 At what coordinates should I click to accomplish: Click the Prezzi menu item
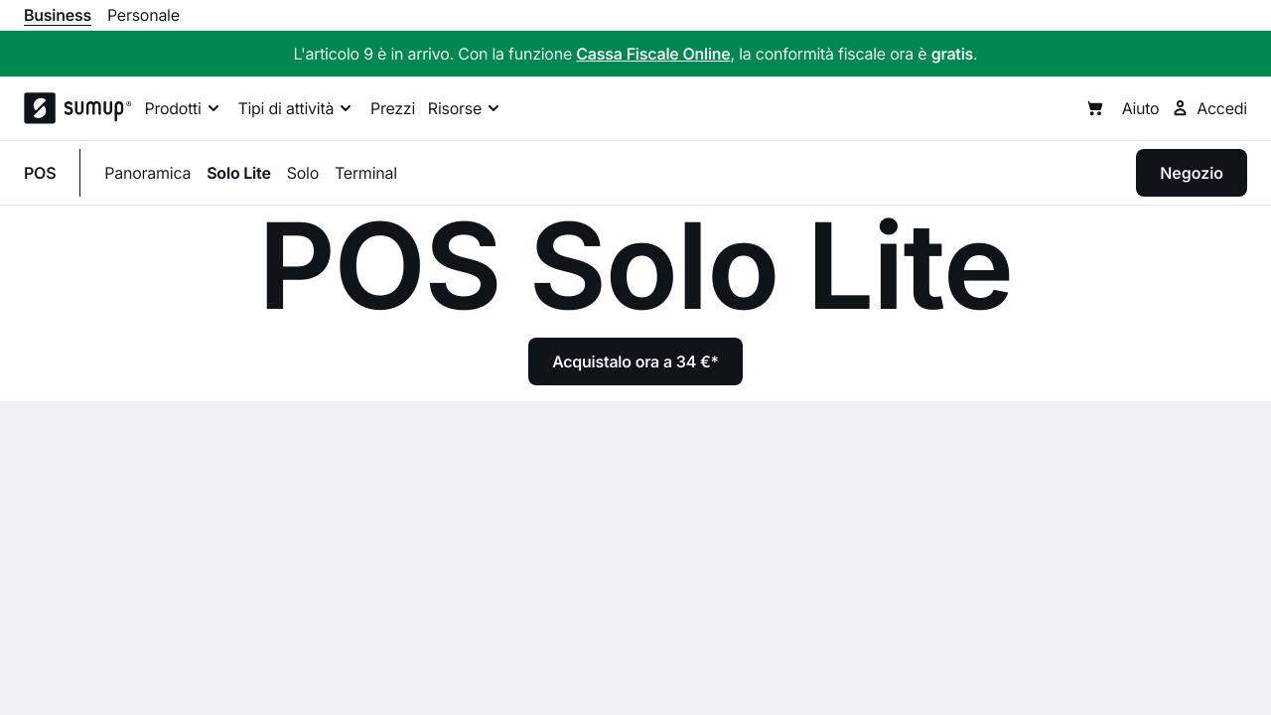pos(392,108)
